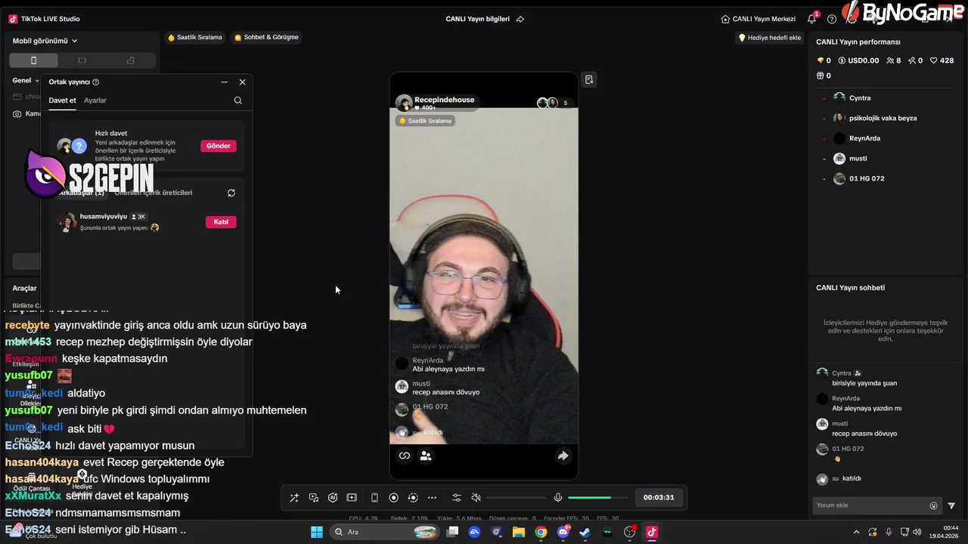The image size is (968, 544).
Task: Switch to Önerilen içerik üreticileri tab
Action: [x=153, y=193]
